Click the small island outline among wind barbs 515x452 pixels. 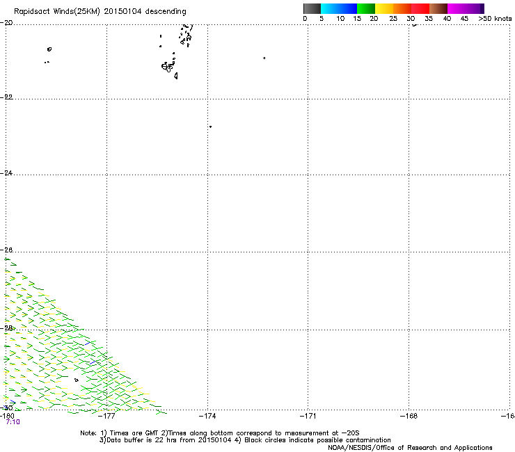pyautogui.click(x=76, y=380)
